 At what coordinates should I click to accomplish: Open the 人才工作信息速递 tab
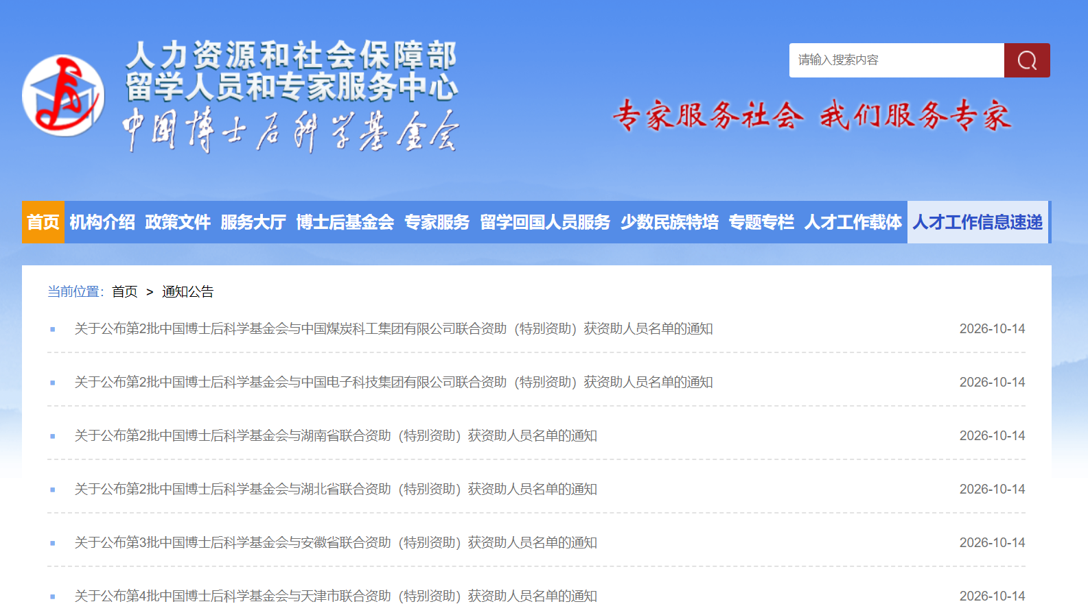(x=978, y=222)
